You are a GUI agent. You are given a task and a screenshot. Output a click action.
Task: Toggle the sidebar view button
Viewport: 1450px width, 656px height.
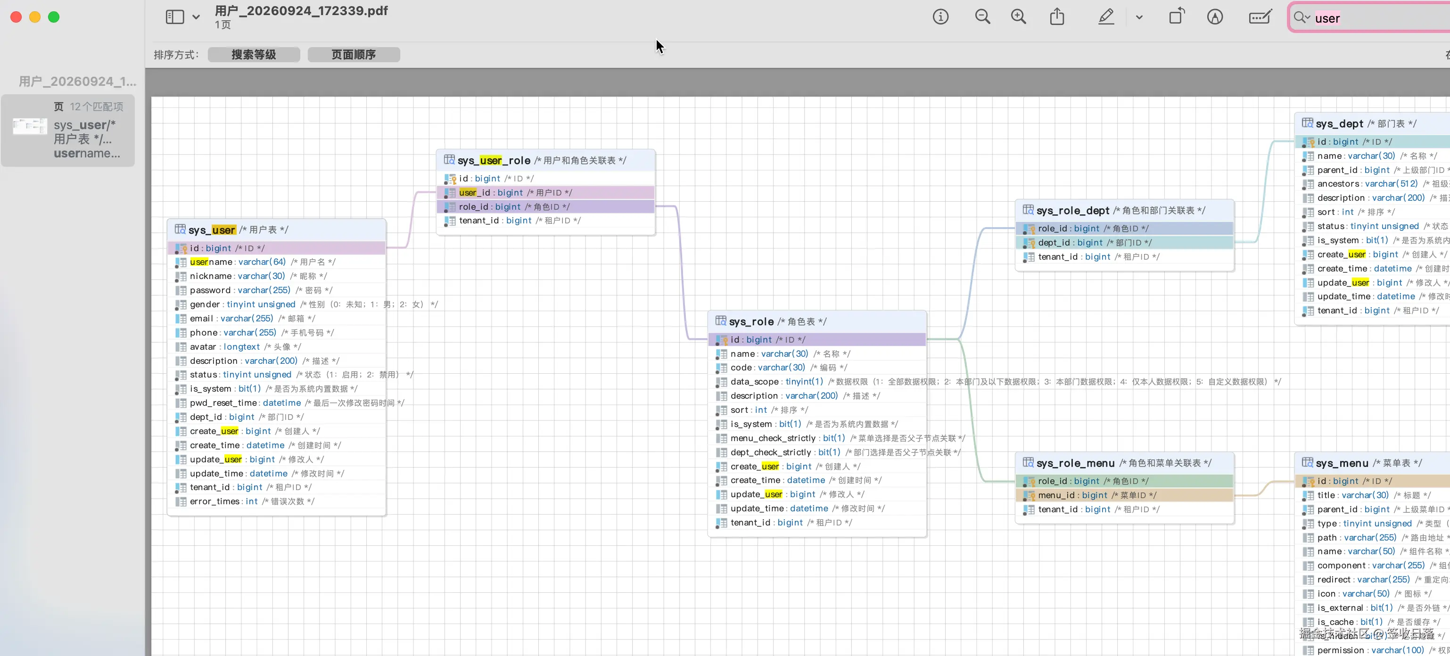coord(174,17)
